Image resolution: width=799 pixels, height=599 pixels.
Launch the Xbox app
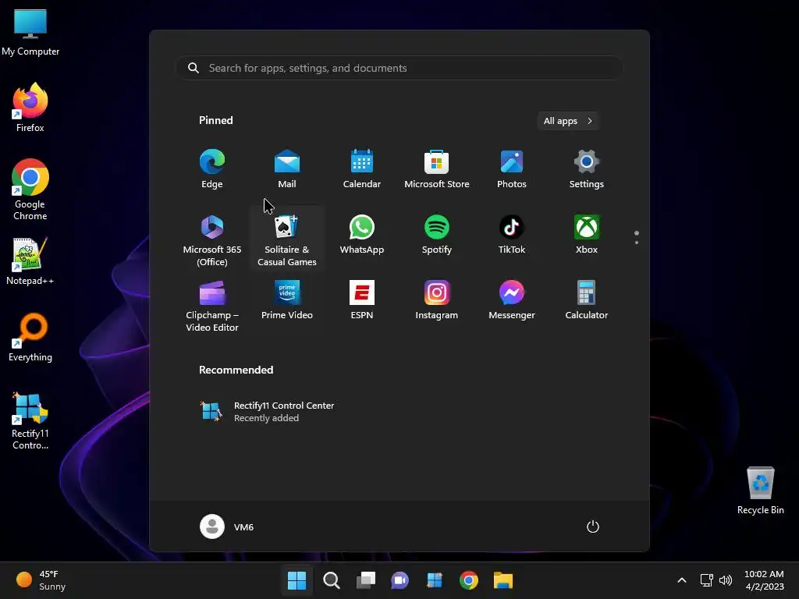[587, 236]
